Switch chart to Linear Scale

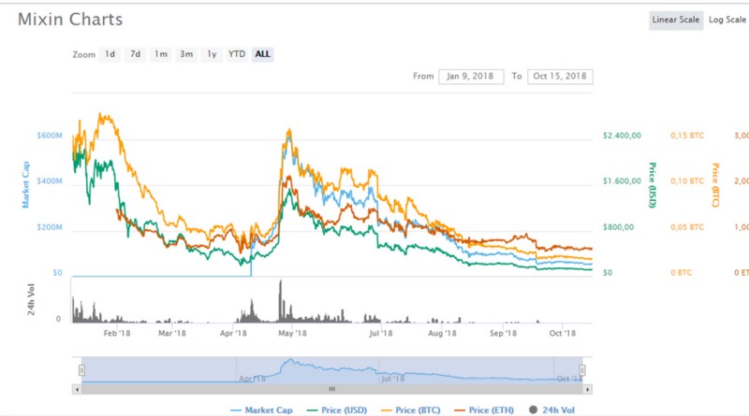[676, 20]
